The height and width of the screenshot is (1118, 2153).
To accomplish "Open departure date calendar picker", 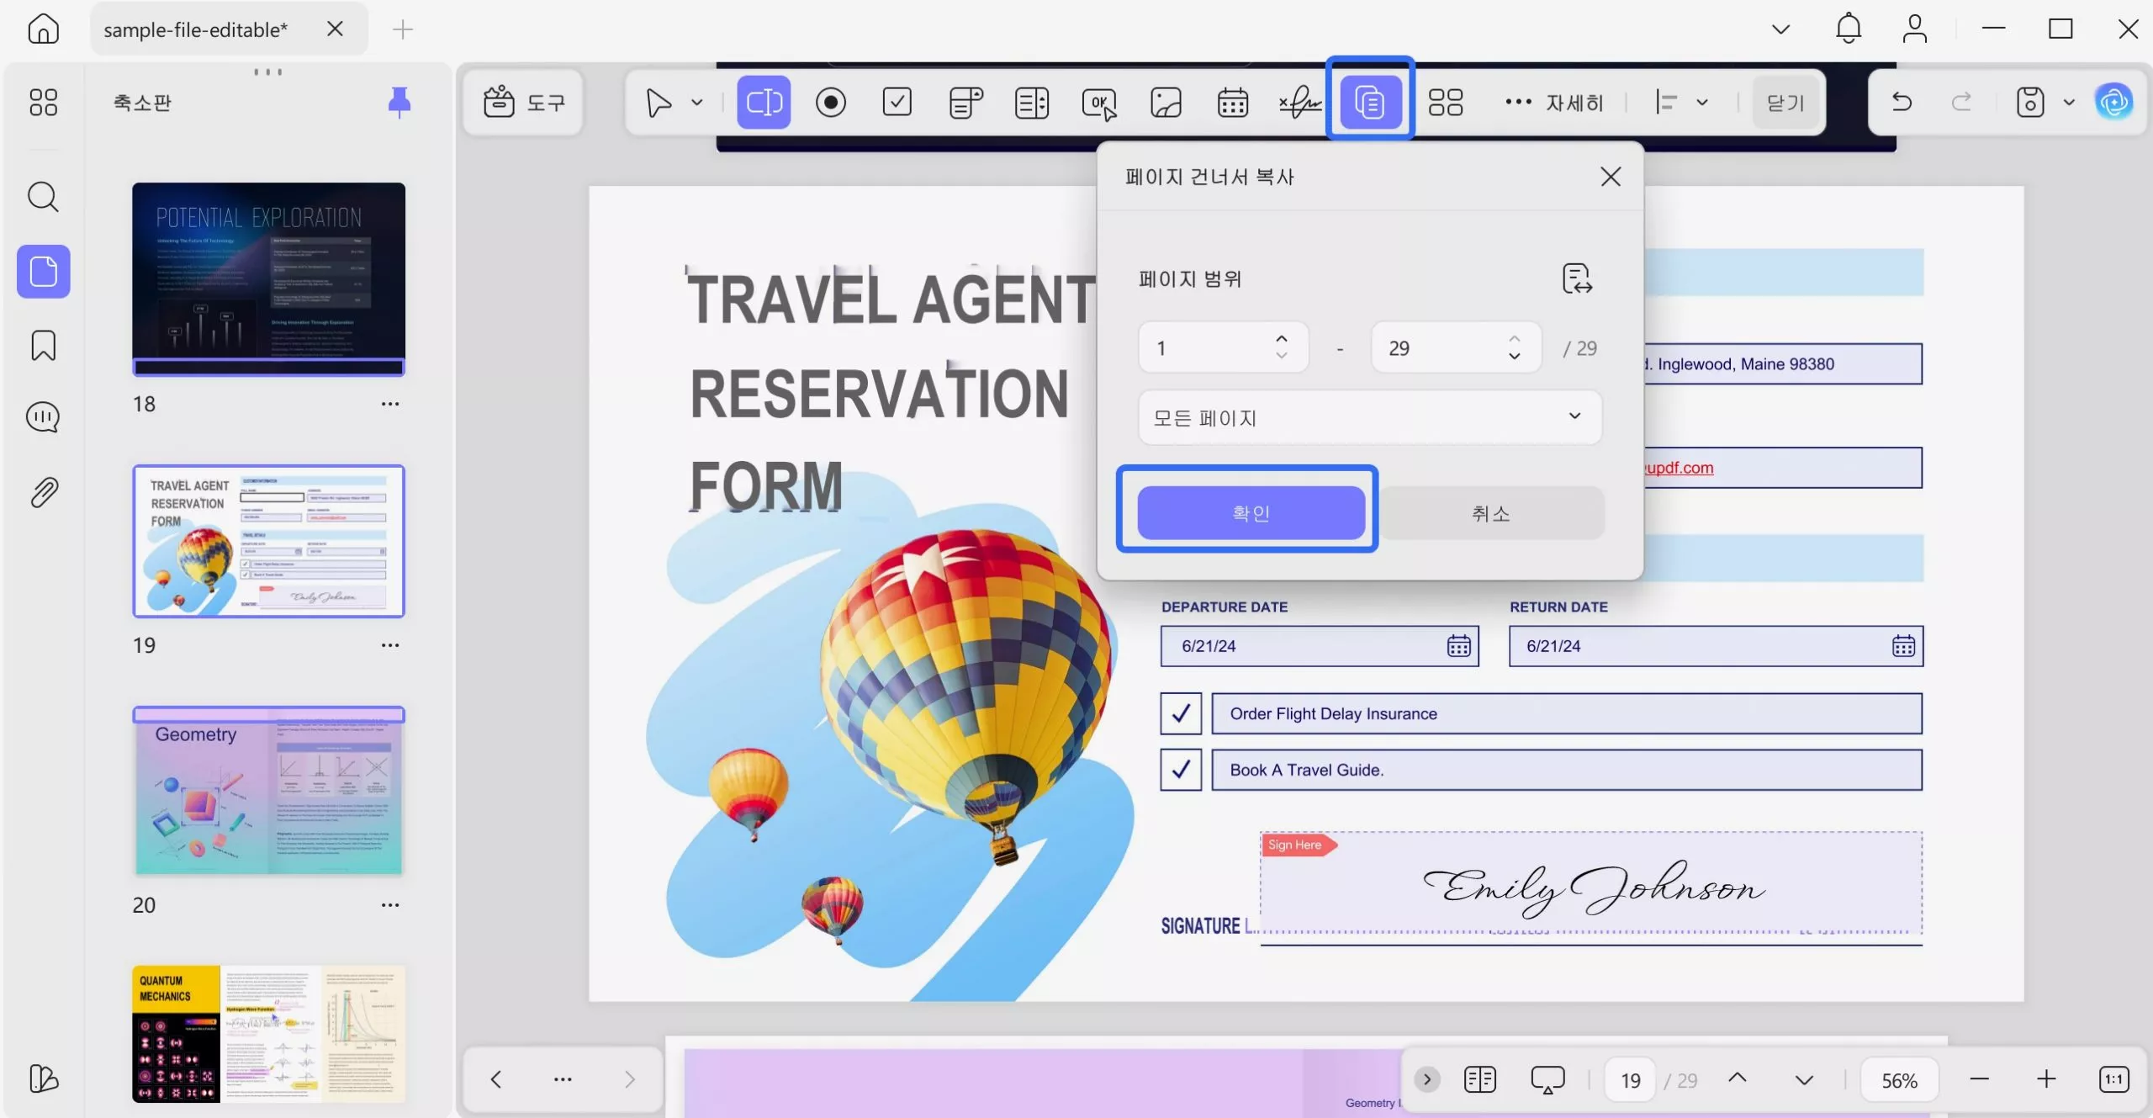I will click(1459, 646).
